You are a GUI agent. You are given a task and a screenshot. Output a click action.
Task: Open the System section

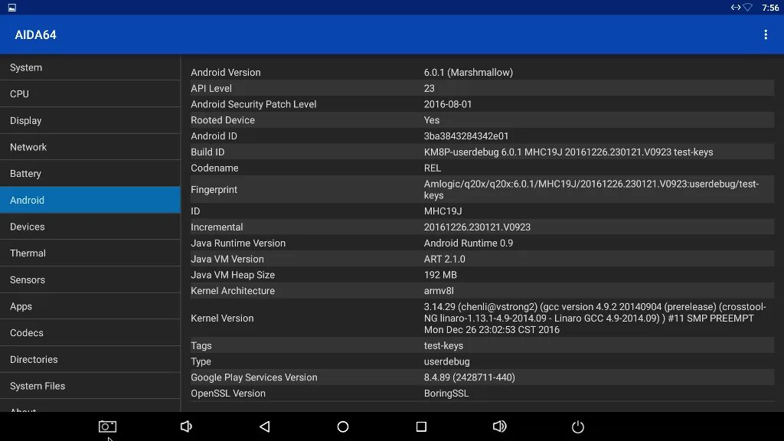tap(90, 67)
